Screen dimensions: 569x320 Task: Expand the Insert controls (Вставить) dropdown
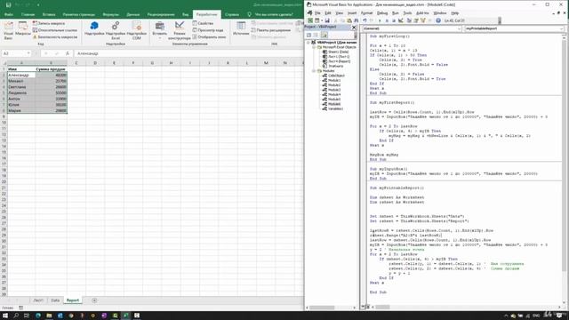coord(160,30)
